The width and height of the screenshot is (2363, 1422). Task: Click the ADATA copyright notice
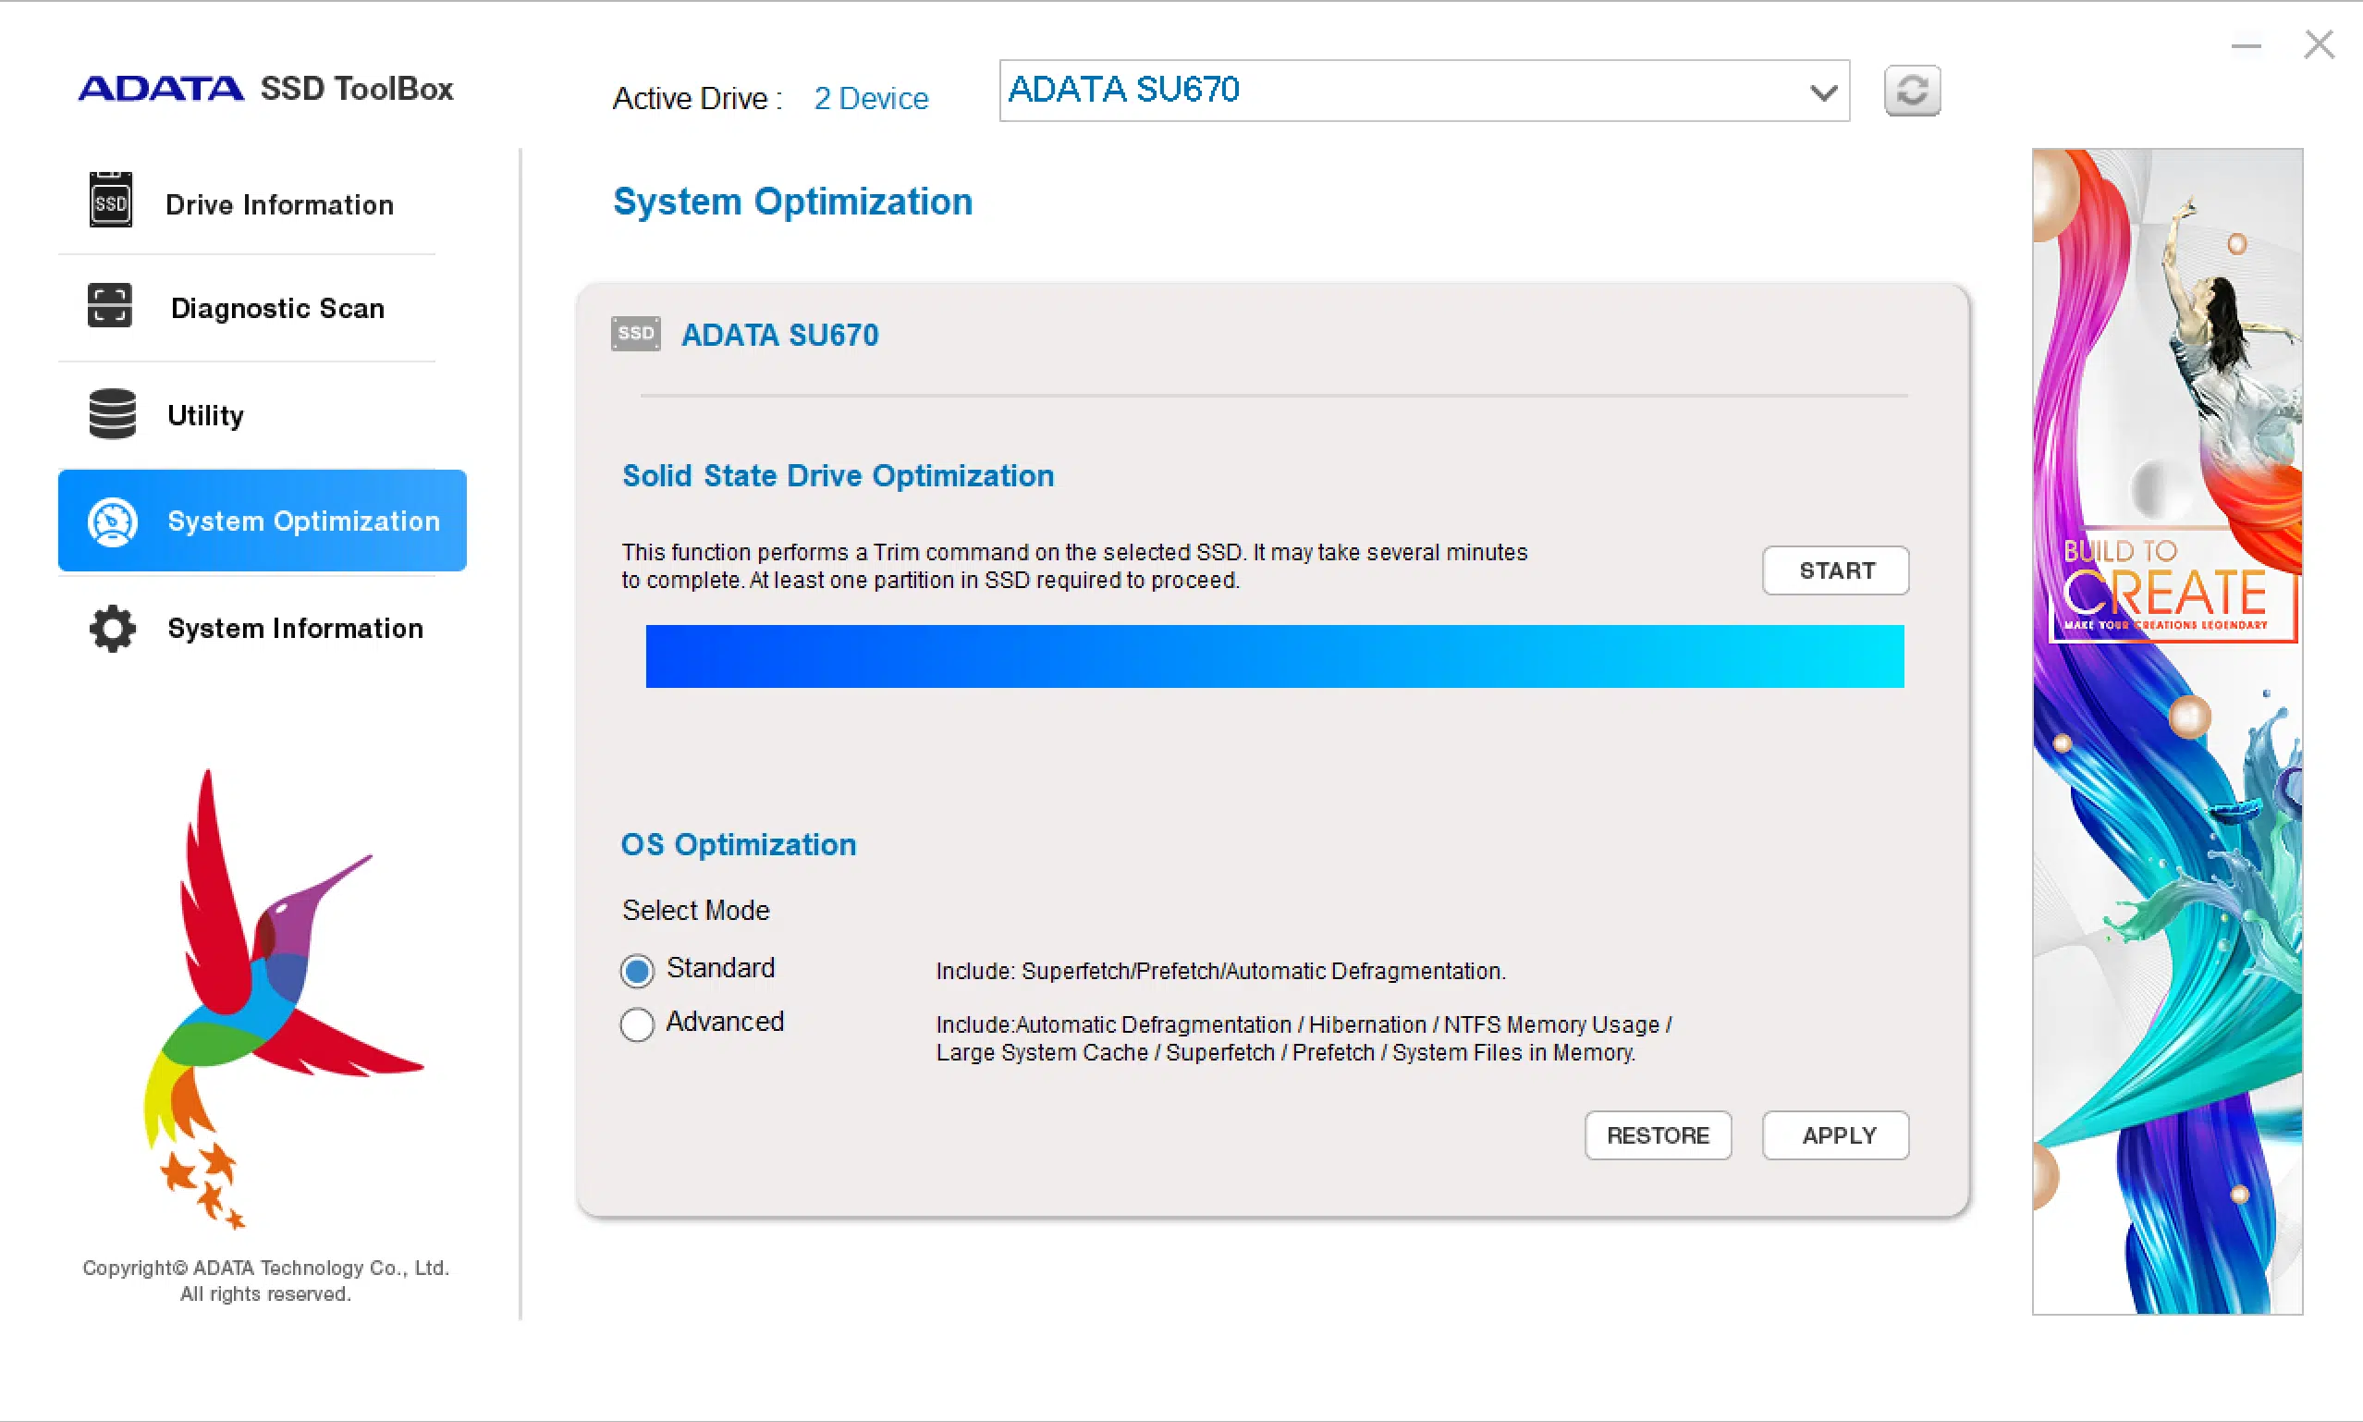[x=265, y=1281]
